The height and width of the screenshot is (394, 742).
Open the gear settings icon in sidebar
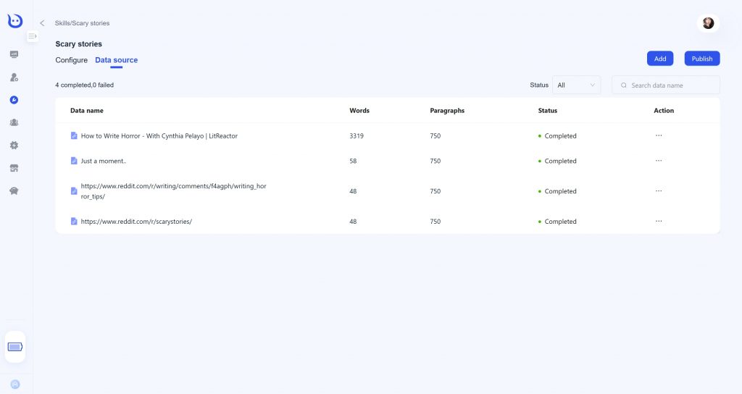(x=14, y=145)
